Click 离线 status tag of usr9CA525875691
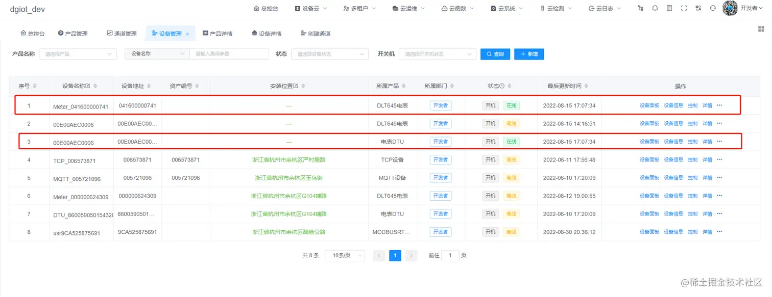 coord(511,232)
